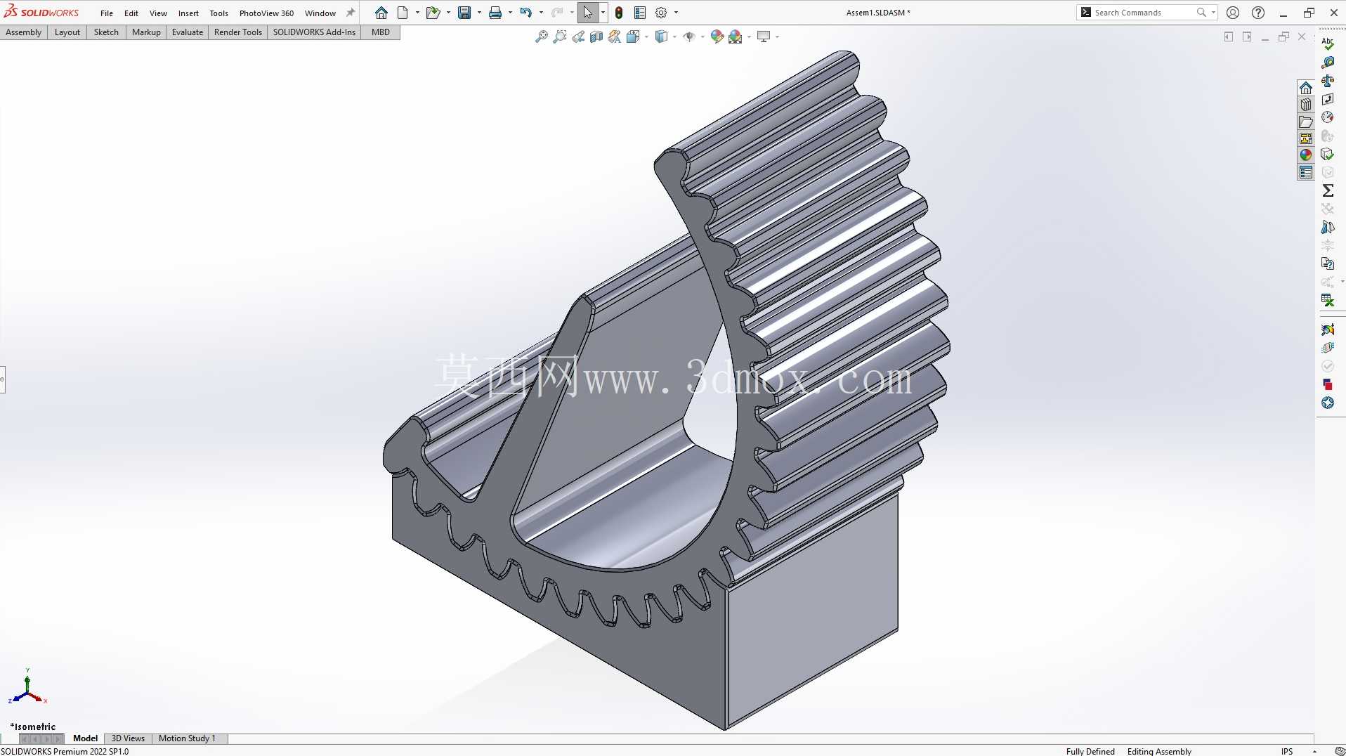Open SOLIDWORKS Resources home tab in task pane
1346x756 pixels.
coord(1306,88)
